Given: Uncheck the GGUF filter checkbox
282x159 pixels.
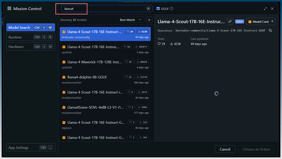Looking at the screenshot, I should click(x=158, y=9).
